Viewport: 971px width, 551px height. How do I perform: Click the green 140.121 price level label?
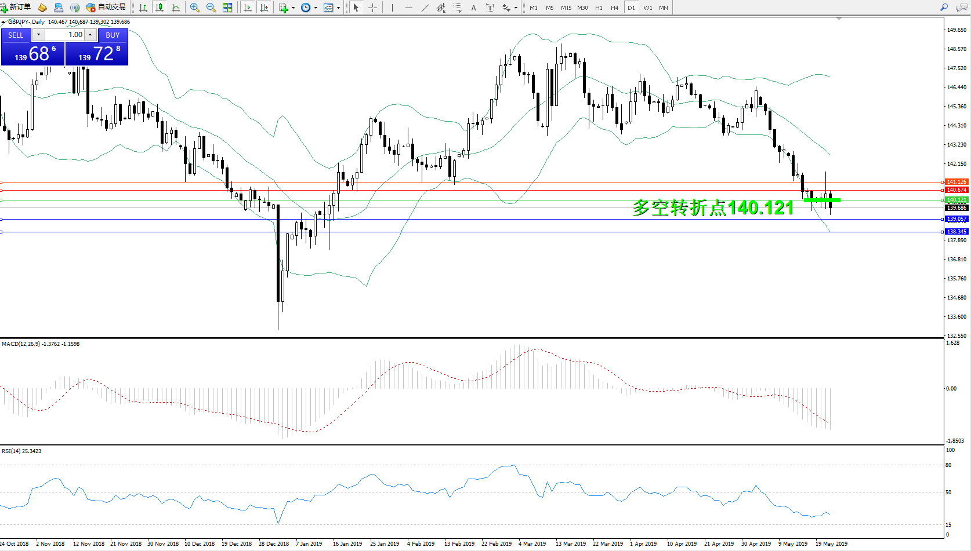956,200
